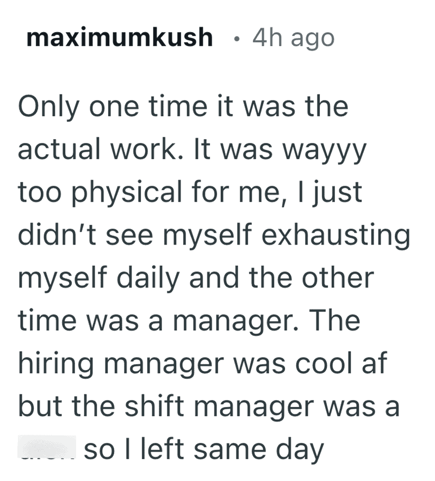Click the phrase "didn't see"
435x481 pixels.
pyautogui.click(x=90, y=235)
